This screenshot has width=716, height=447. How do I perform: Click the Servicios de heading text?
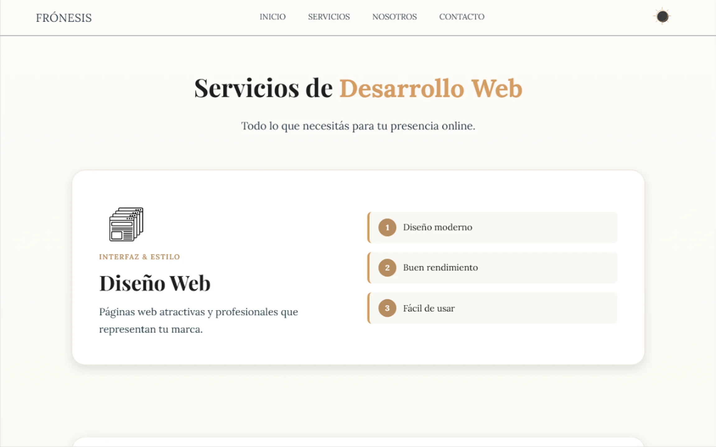pos(263,89)
